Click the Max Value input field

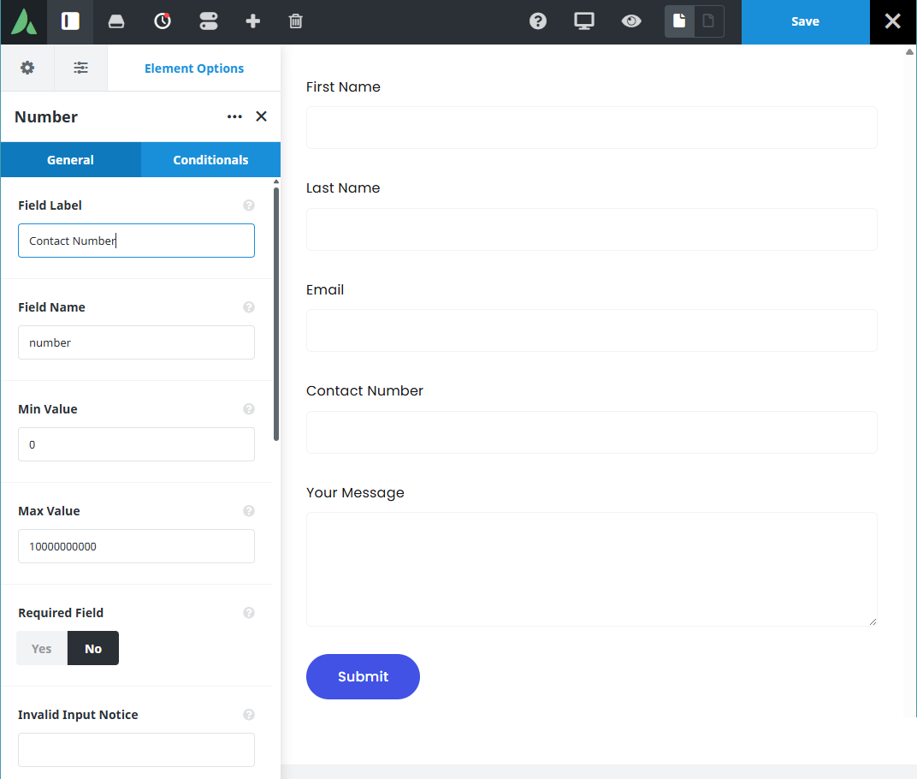point(136,546)
